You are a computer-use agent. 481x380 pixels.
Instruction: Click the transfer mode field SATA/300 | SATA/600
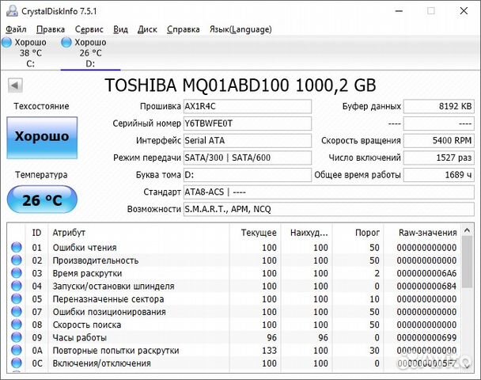(x=248, y=158)
